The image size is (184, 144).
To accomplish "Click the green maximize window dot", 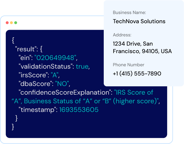I will coord(16,23).
